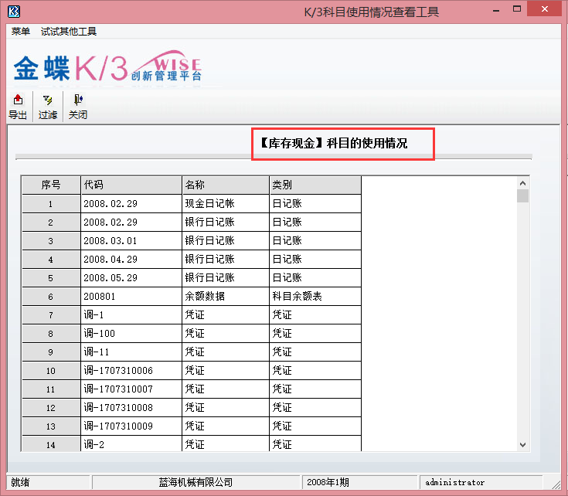Click the 序号 column header
This screenshot has height=496, width=568.
[51, 185]
